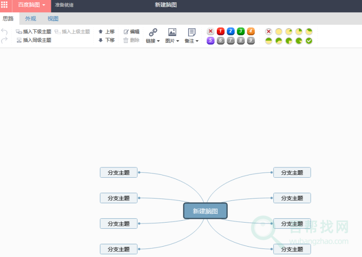This screenshot has height=257, width=362.
Task: Switch to the 视图 tab
Action: point(53,19)
